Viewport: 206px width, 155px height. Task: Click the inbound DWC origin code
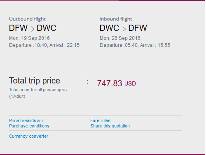pyautogui.click(x=109, y=28)
